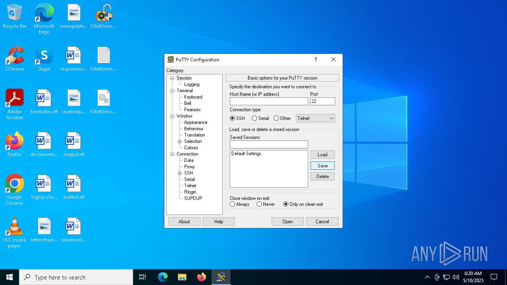Select the zonehardc Word document icon
This screenshot has height=285, width=507.
coord(74,230)
